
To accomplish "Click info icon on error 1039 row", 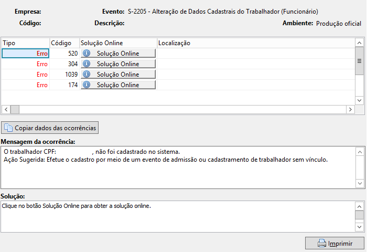I will (87, 75).
